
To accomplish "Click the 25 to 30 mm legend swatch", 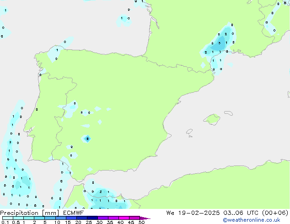I will pyautogui.click(x=92, y=218).
